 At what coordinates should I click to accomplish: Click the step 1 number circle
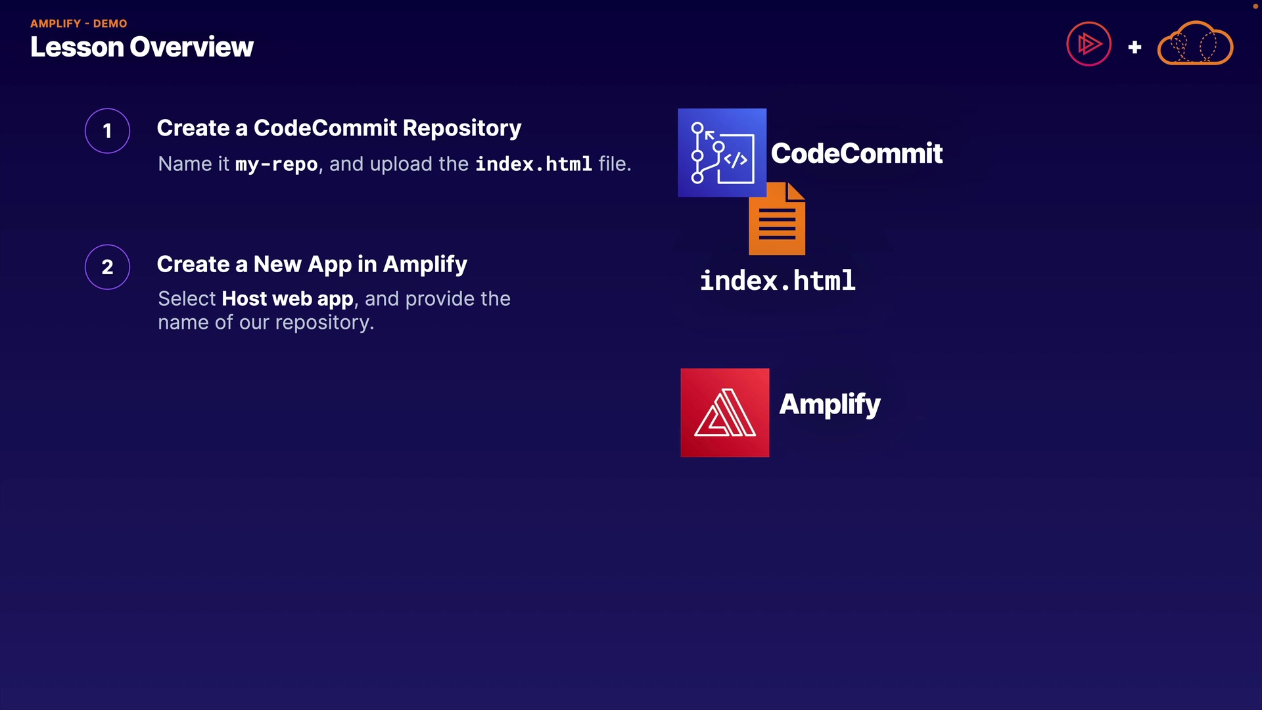click(x=107, y=131)
